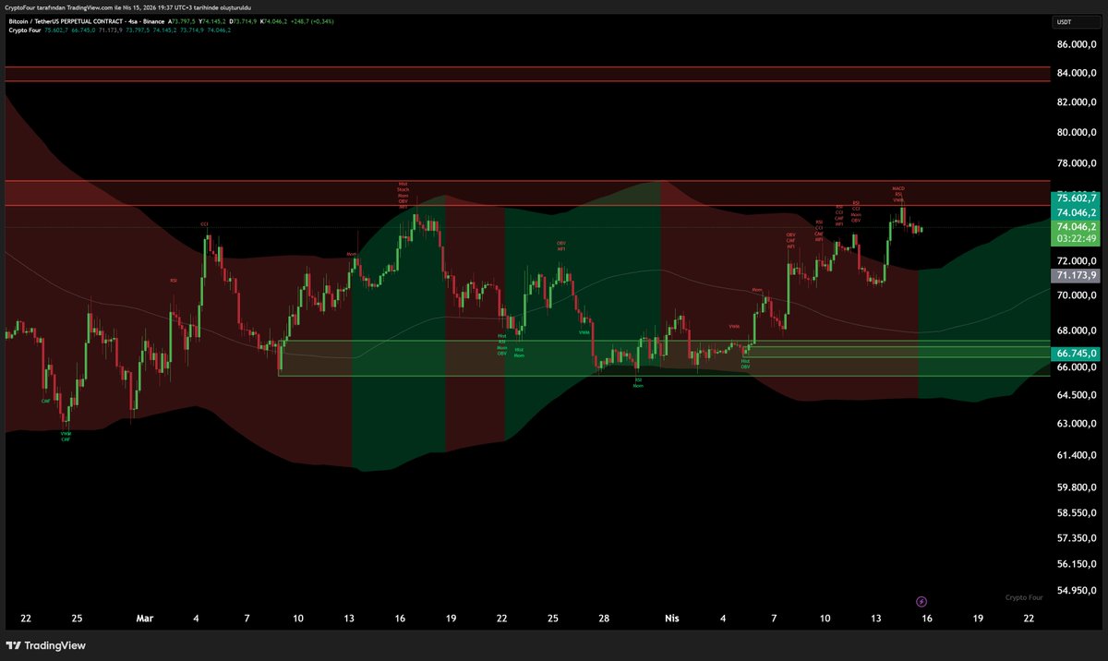Click the 82.000,0 price axis label
The height and width of the screenshot is (661, 1108).
point(1077,103)
